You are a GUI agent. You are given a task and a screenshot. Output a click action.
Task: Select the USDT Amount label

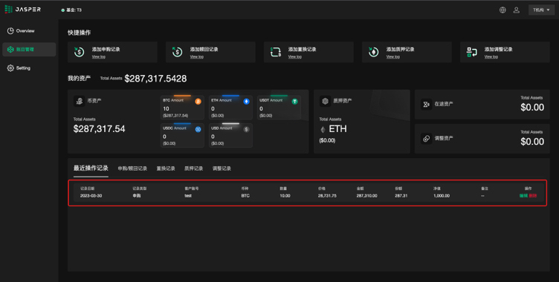coord(271,100)
